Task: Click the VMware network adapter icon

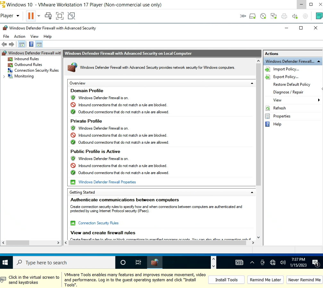Action: tap(274, 16)
